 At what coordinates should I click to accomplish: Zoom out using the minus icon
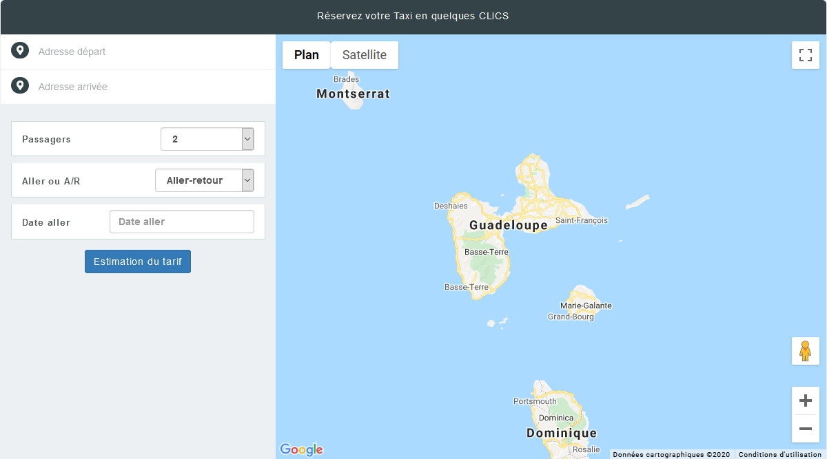point(805,428)
